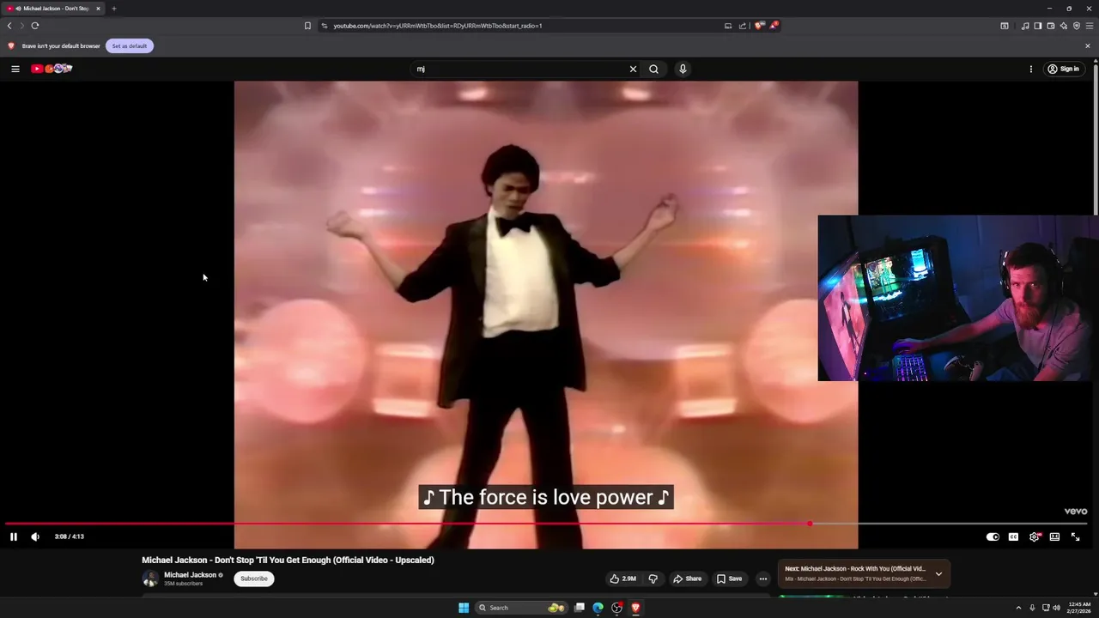Image resolution: width=1099 pixels, height=618 pixels.
Task: Save the video to a playlist
Action: point(729,579)
